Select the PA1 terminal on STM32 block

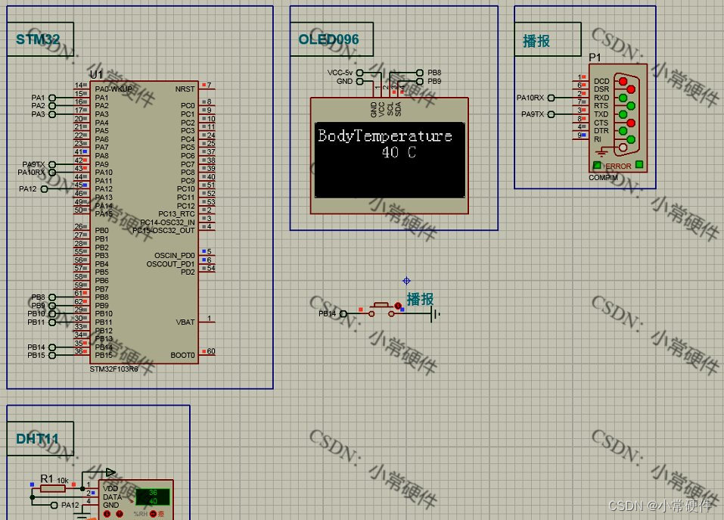[43, 98]
